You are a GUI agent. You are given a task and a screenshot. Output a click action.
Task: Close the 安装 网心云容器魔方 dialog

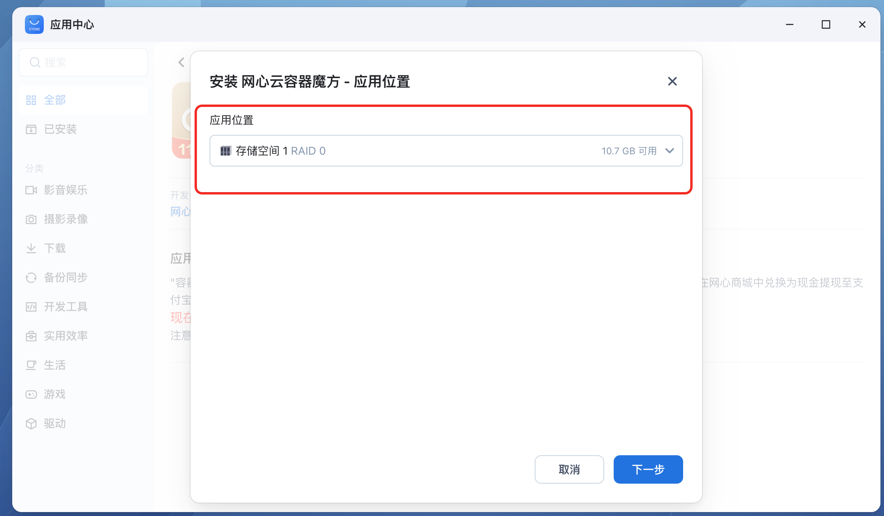pyautogui.click(x=672, y=81)
